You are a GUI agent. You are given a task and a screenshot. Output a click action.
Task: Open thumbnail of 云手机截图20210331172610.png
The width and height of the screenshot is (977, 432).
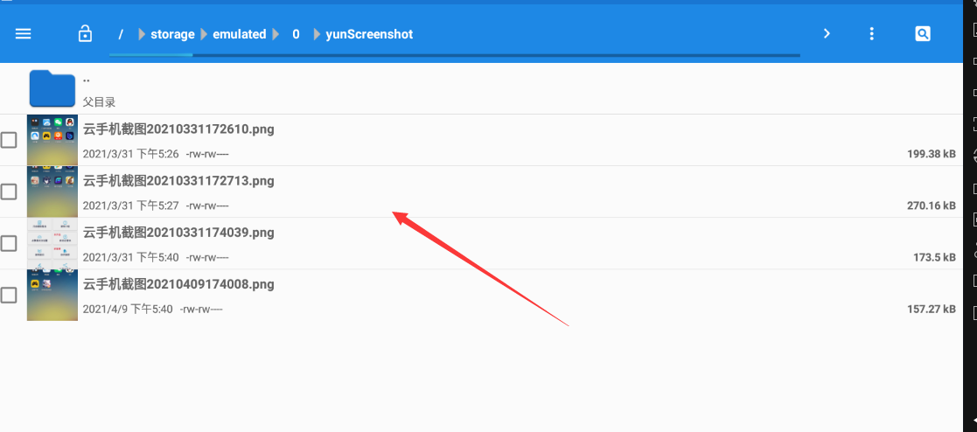[52, 140]
